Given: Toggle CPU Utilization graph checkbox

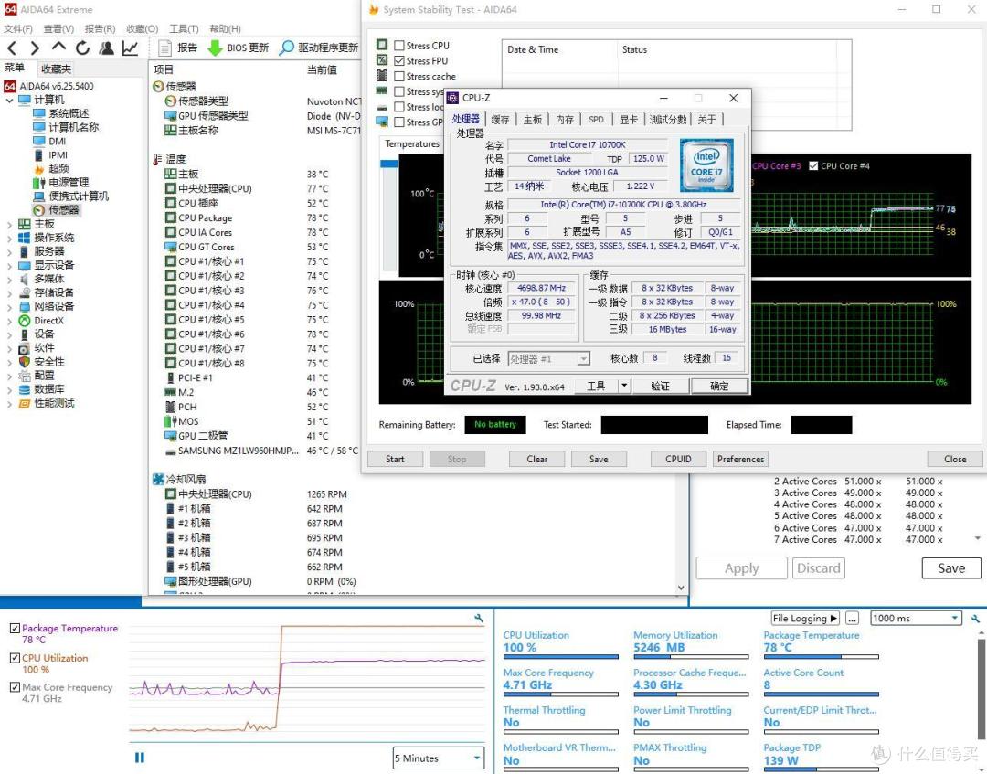Looking at the screenshot, I should (x=15, y=658).
